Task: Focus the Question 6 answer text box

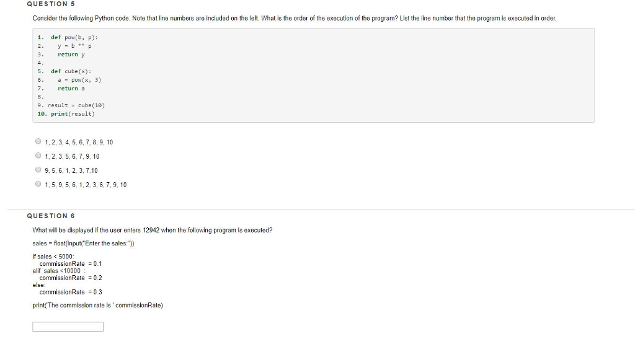Action: point(68,327)
